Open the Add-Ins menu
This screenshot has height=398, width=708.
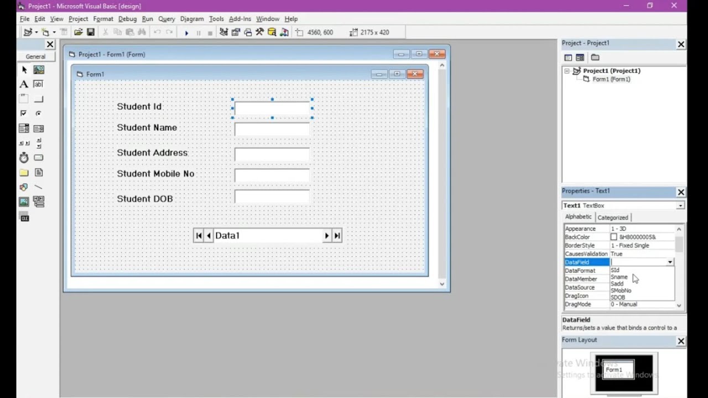[x=240, y=19]
